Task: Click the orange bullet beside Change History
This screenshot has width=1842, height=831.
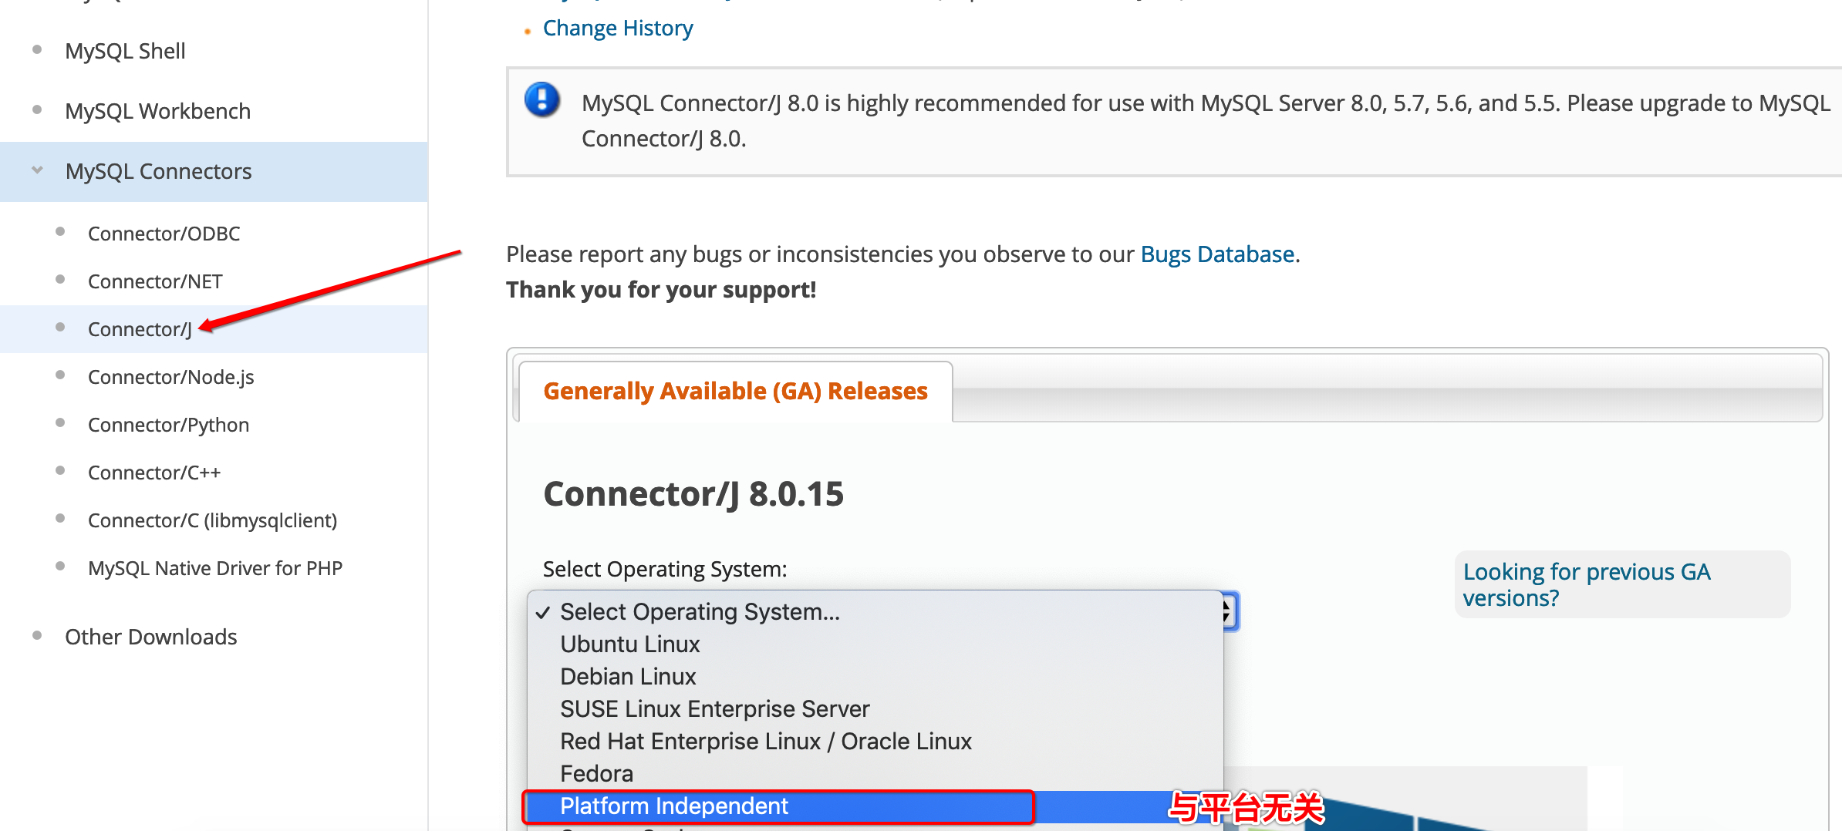Action: pos(527,32)
